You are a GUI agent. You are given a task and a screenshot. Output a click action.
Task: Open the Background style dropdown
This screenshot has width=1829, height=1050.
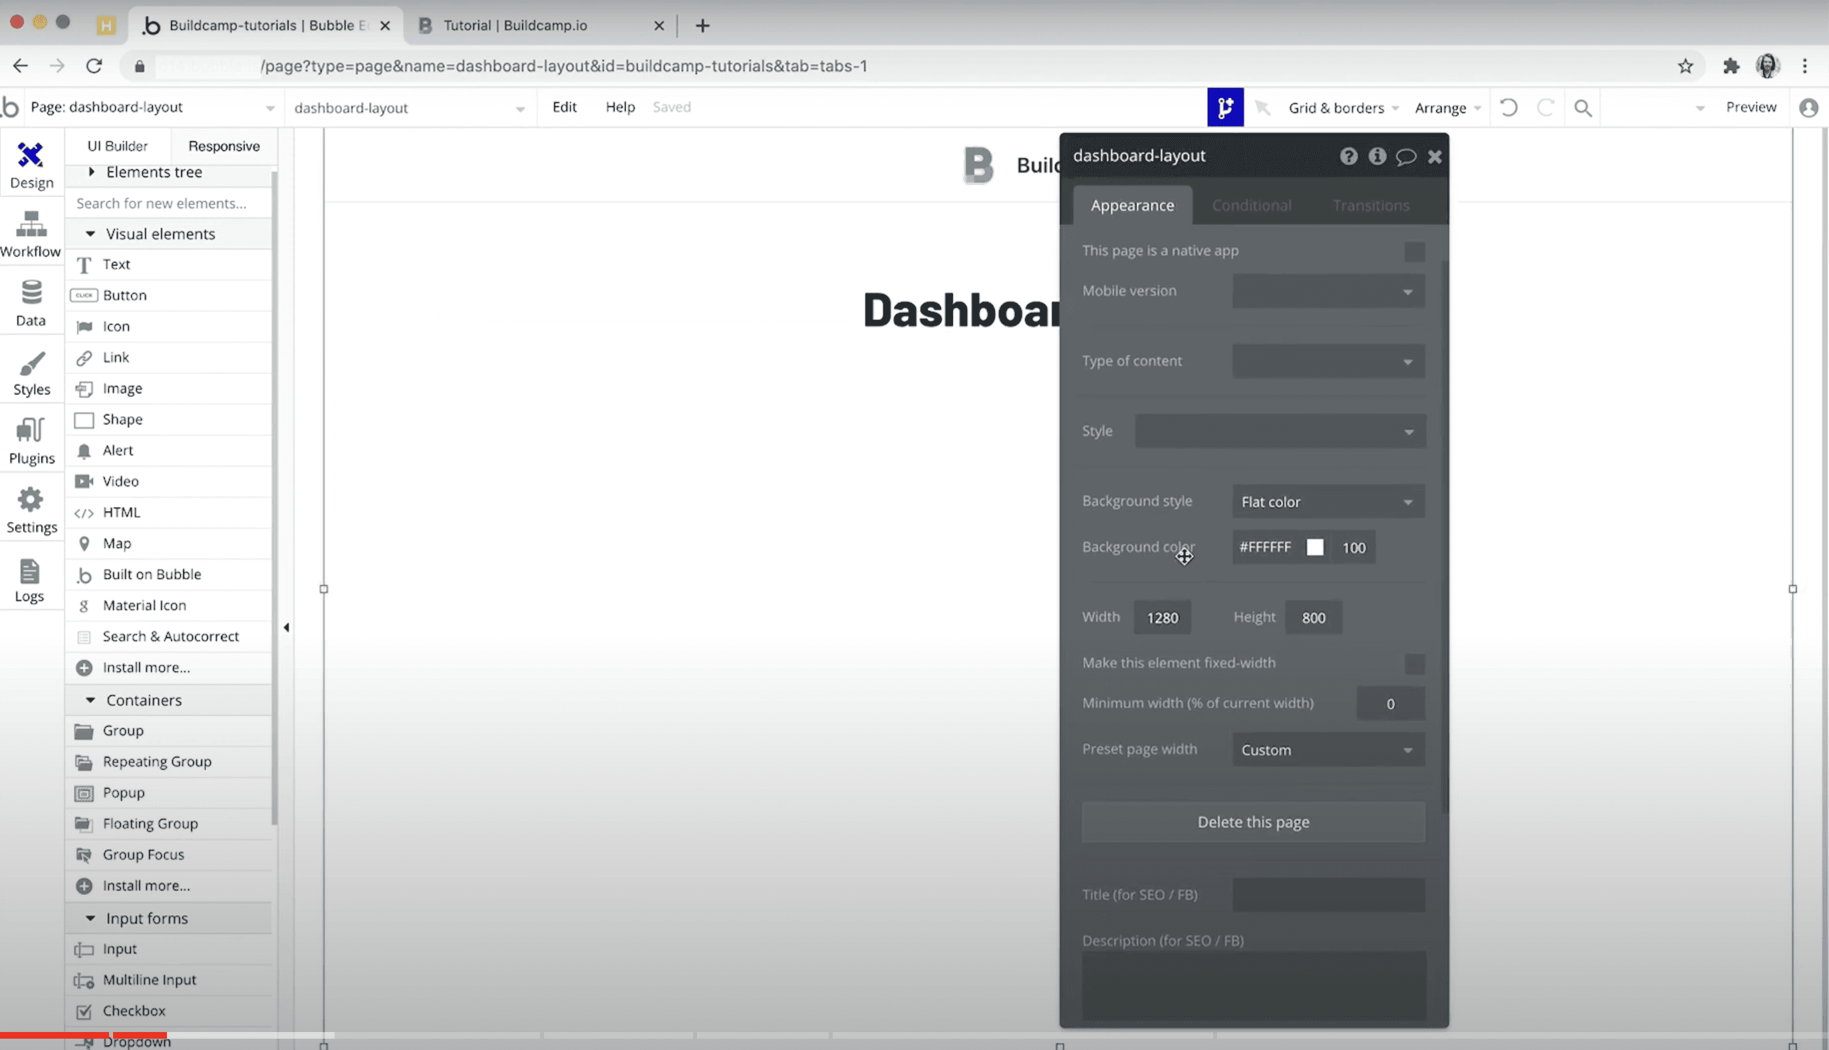click(x=1326, y=500)
